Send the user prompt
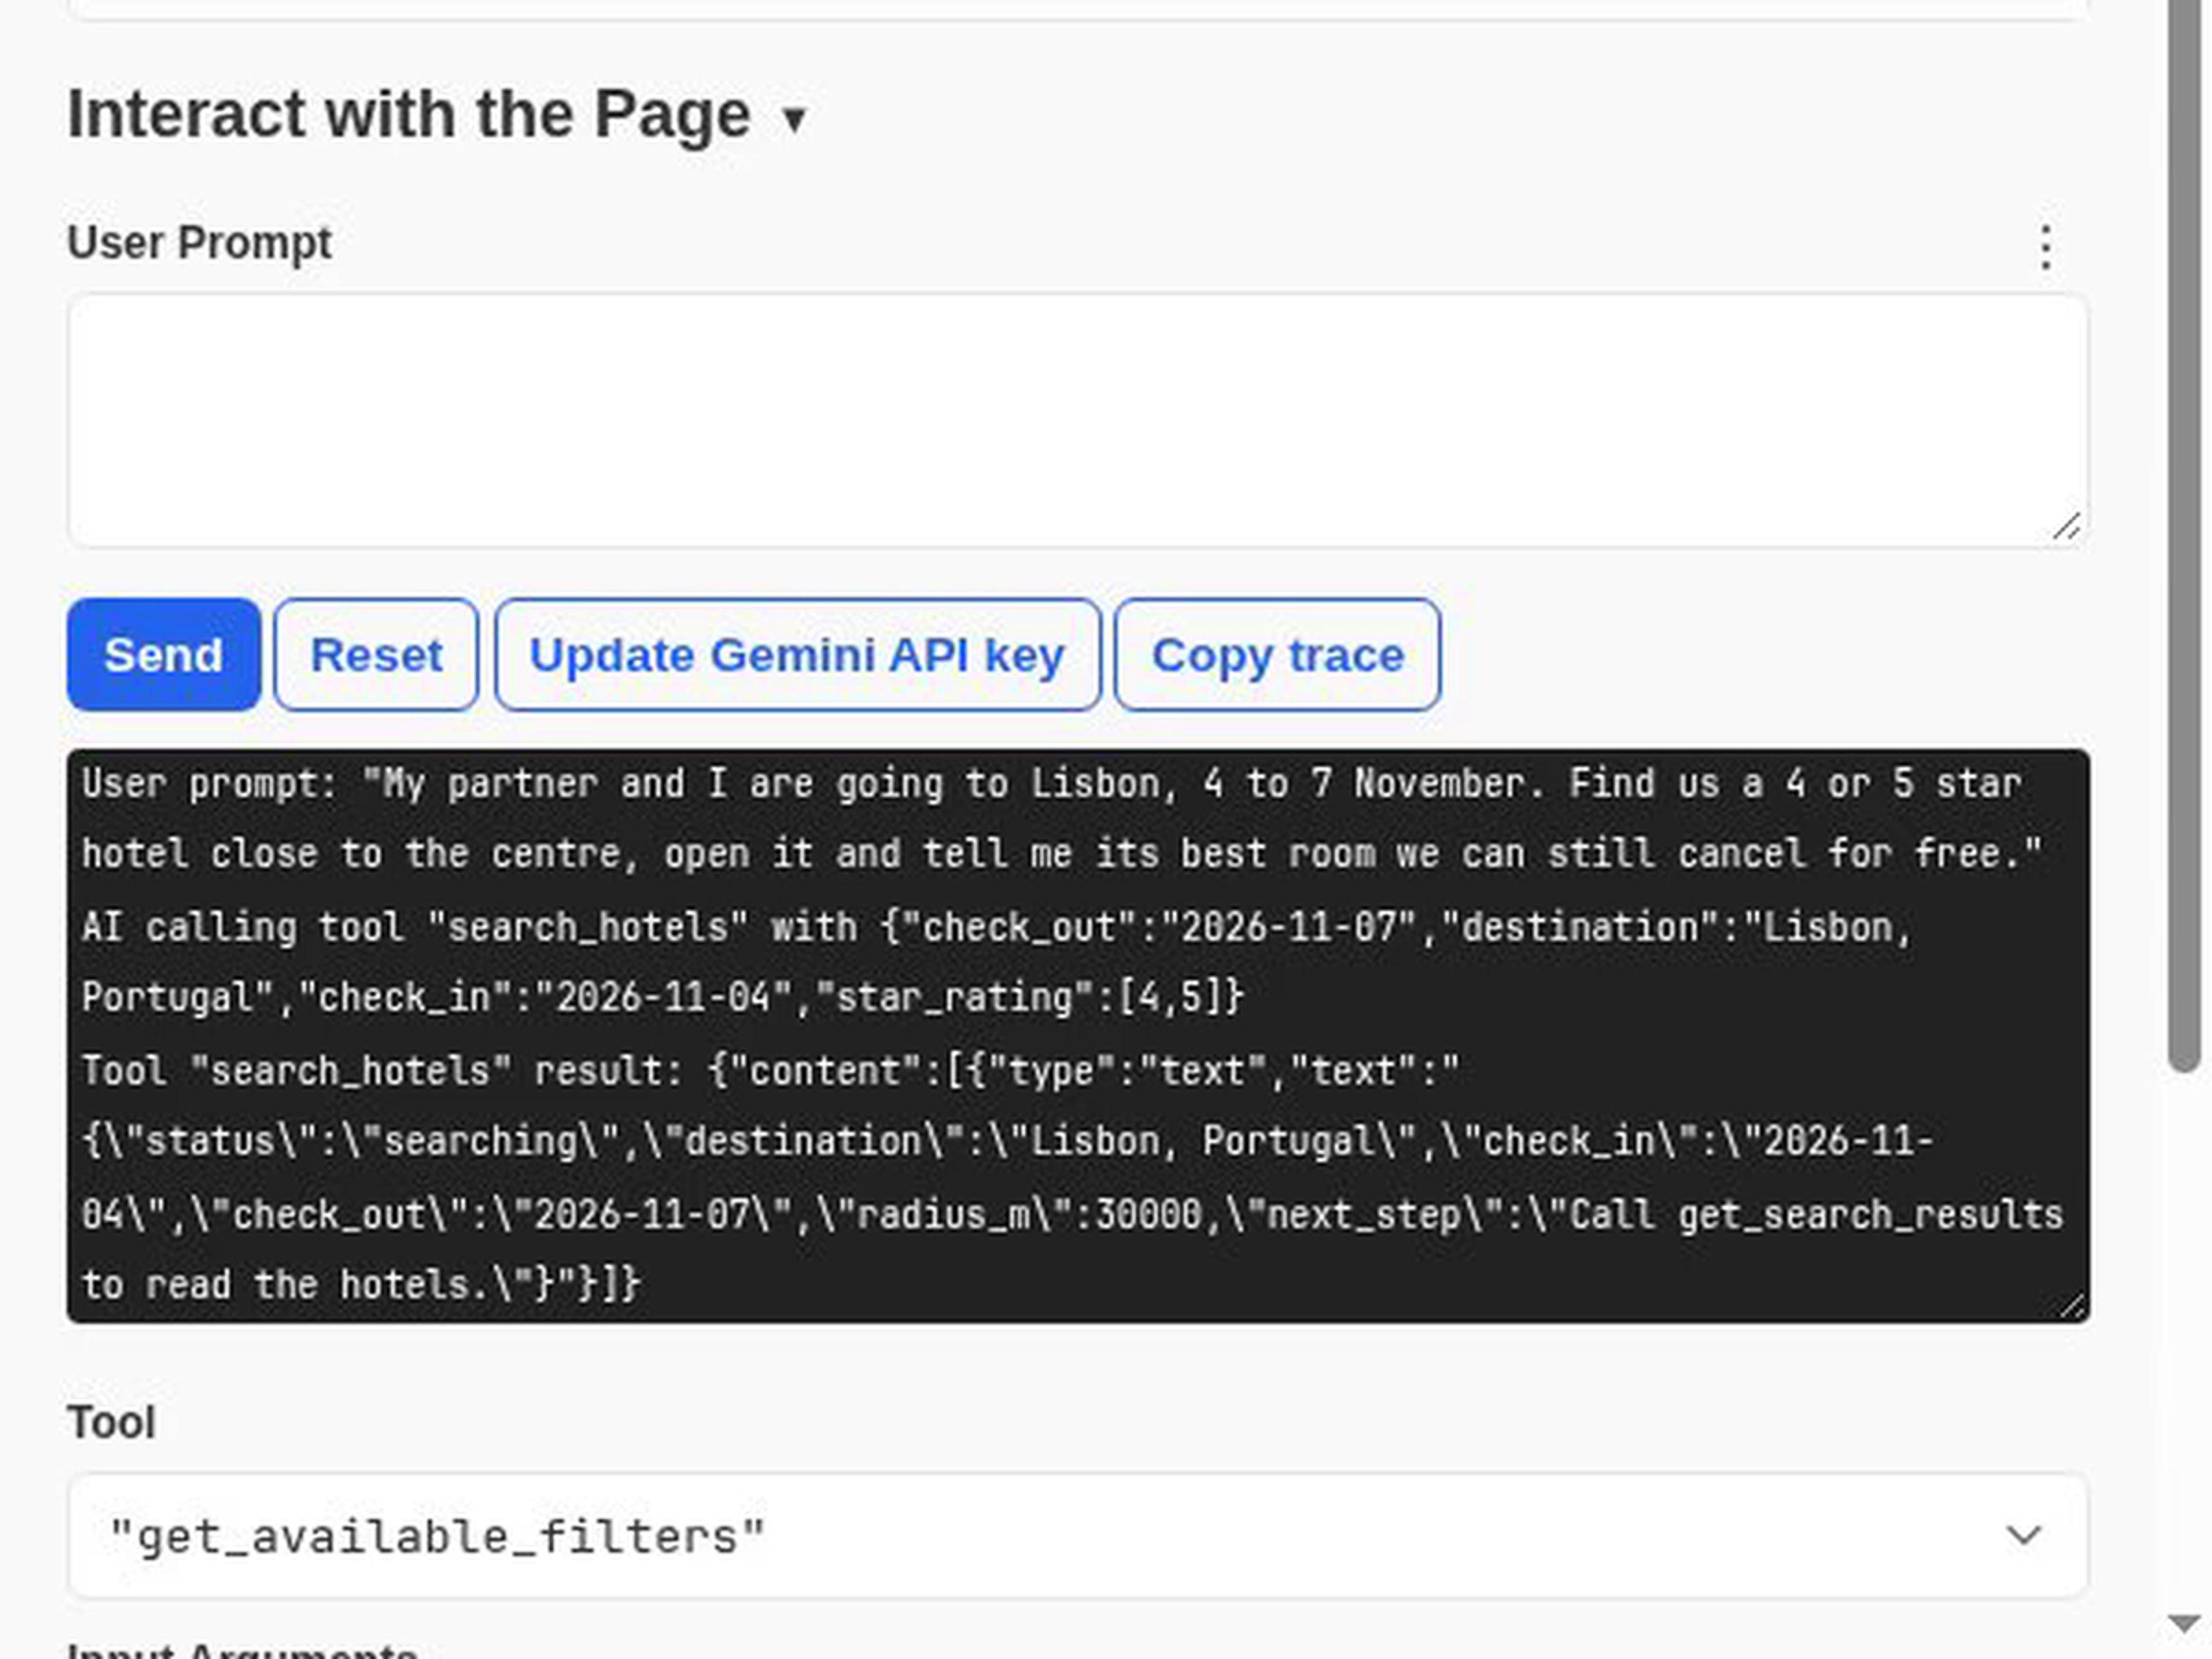Screen dimensions: 2212x1659 (x=164, y=655)
